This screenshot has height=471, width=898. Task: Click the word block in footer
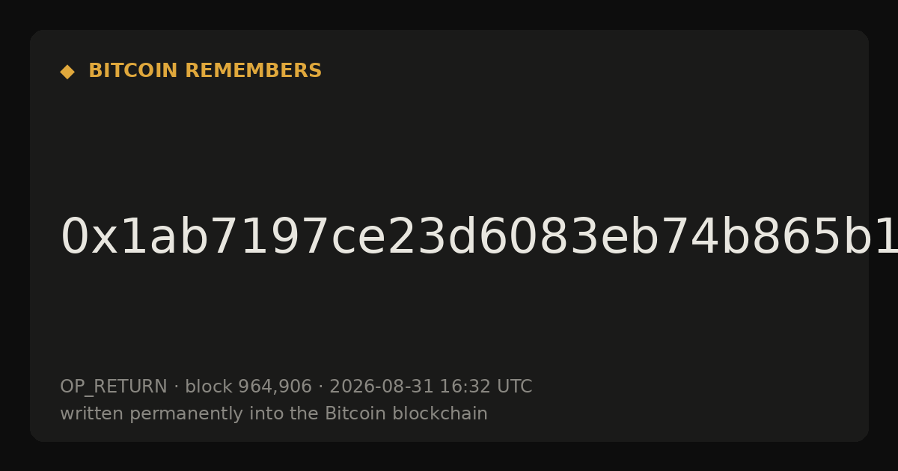point(208,387)
